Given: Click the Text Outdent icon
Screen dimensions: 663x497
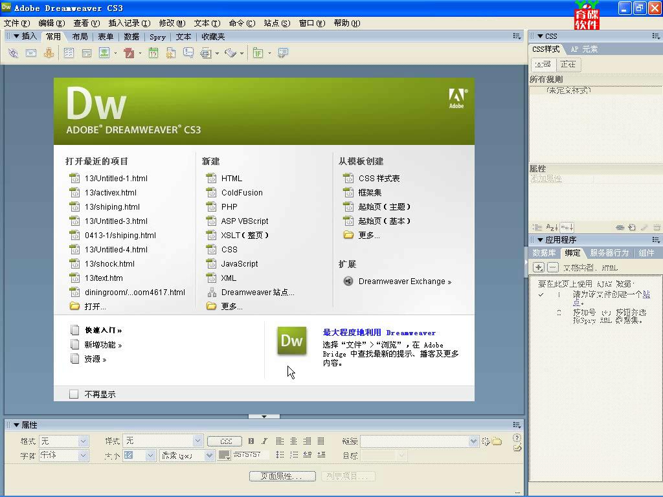Looking at the screenshot, I should tap(308, 455).
